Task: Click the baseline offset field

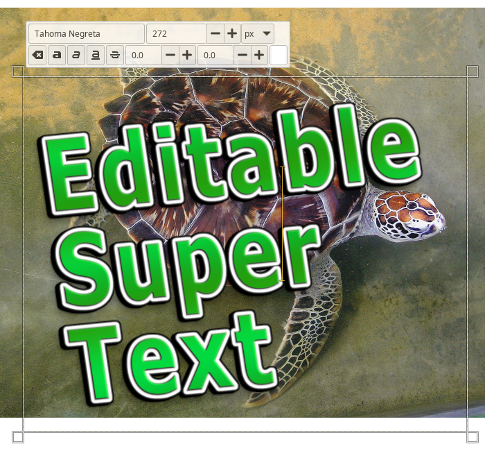Action: pyautogui.click(x=143, y=55)
